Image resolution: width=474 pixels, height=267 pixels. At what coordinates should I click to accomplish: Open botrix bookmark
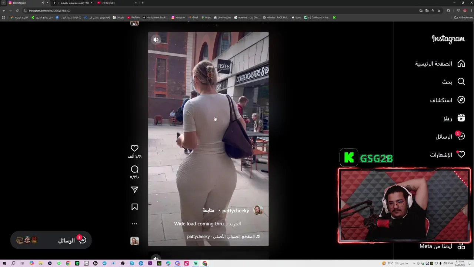(x=297, y=17)
